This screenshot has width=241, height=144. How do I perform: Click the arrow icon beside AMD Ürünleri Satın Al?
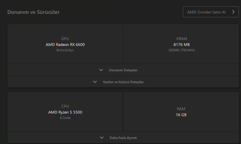233,12
